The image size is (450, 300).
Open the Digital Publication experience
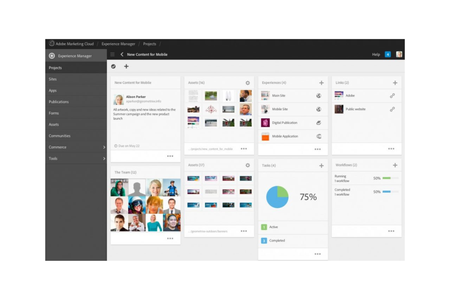[293, 123]
